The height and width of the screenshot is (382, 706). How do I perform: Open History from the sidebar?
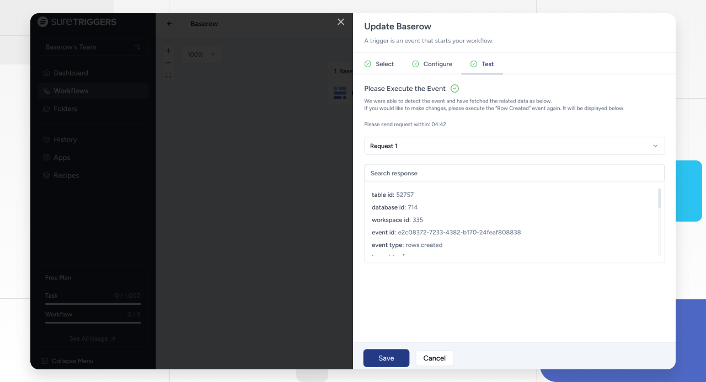point(93,139)
